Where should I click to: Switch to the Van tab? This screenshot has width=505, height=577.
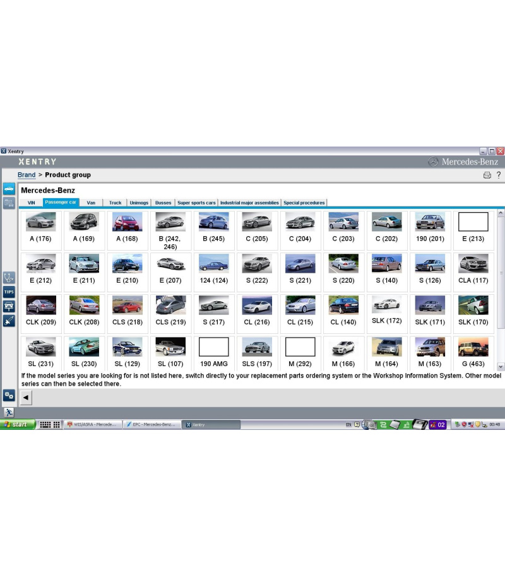coord(91,203)
